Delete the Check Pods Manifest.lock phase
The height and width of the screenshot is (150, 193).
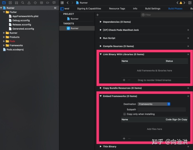point(188,30)
